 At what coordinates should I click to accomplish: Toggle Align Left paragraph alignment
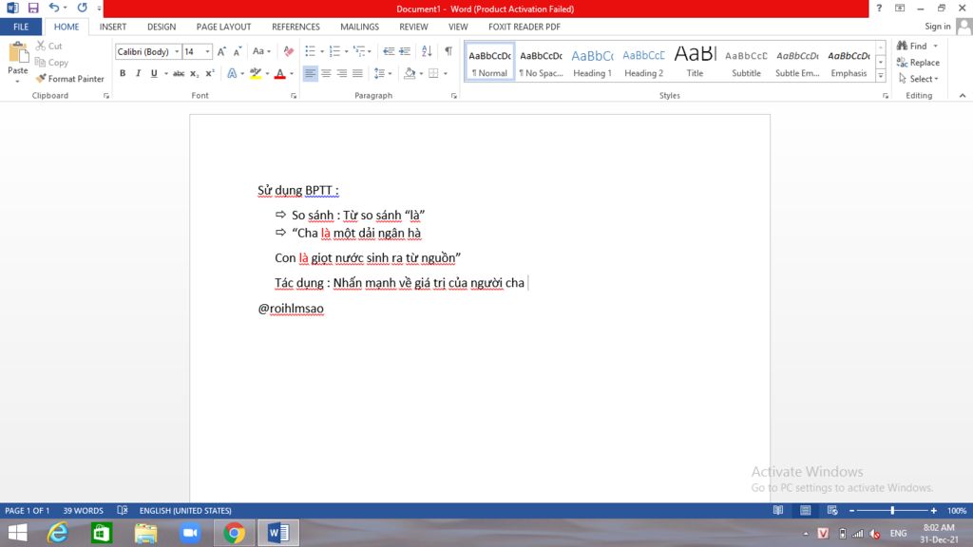[311, 73]
